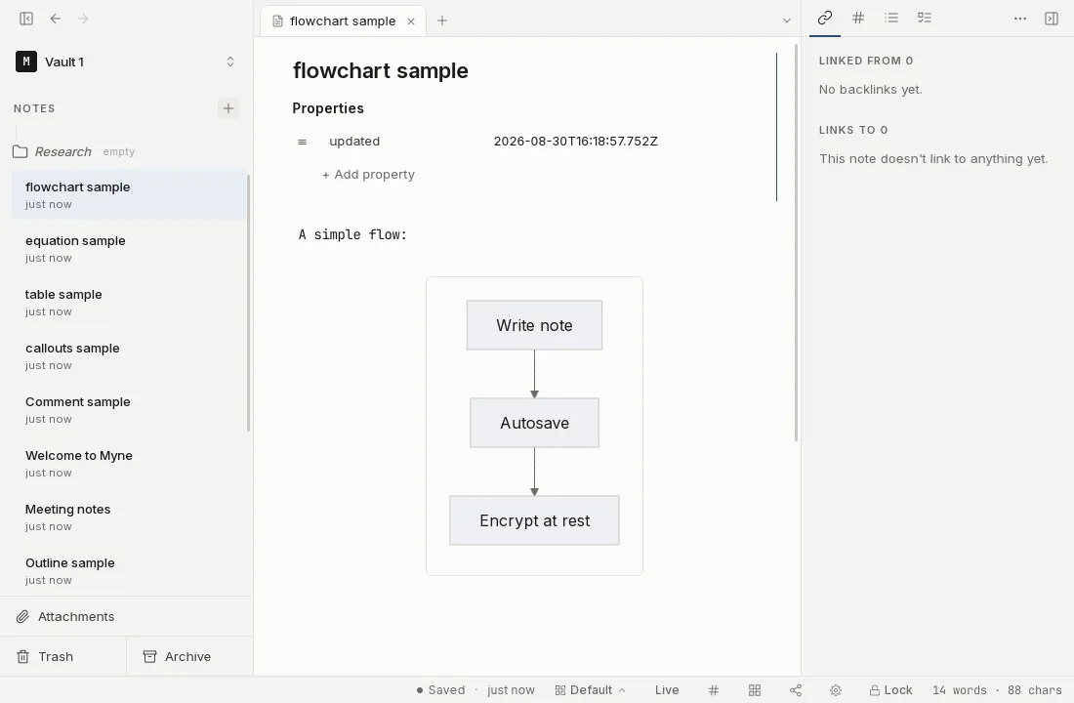
Task: Click the text A simple flow:
Action: pyautogui.click(x=352, y=234)
